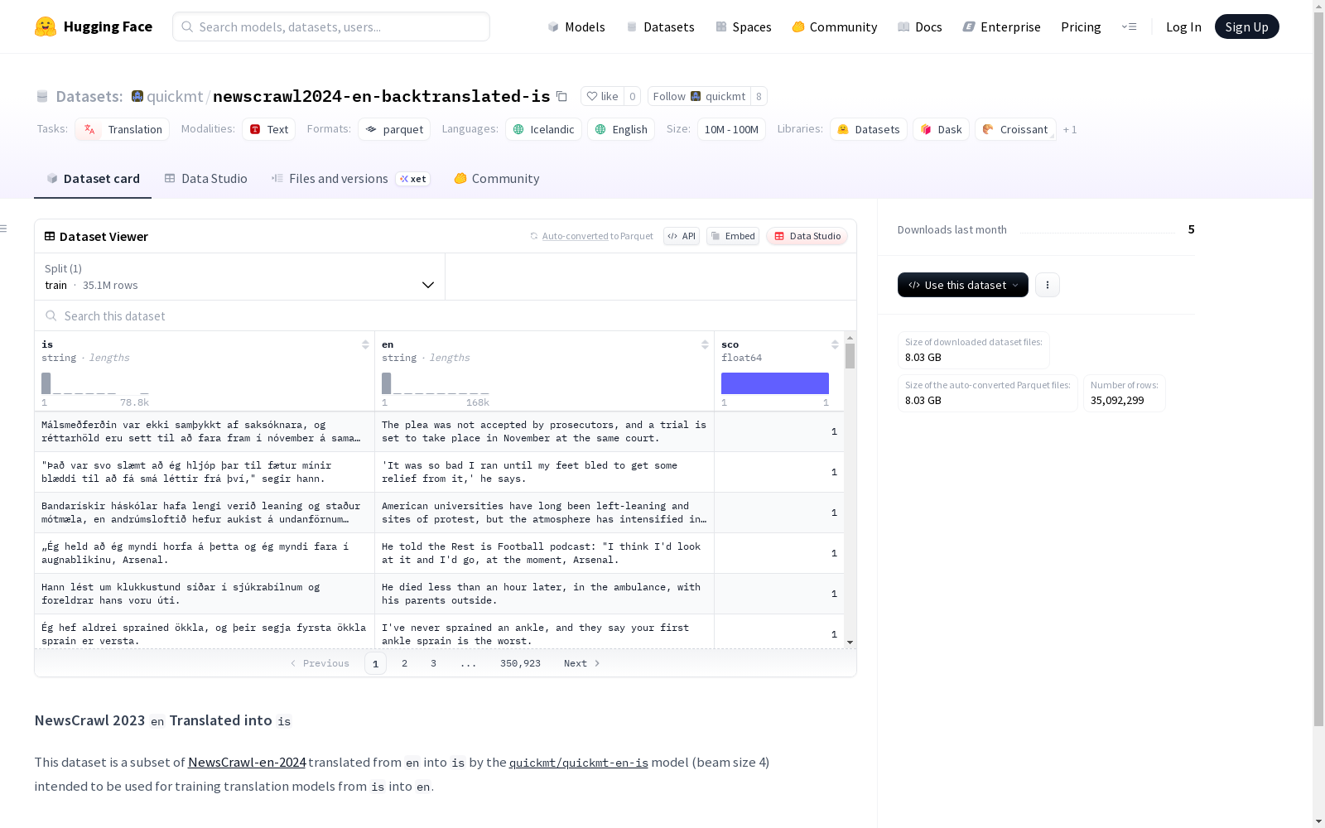Open Community in the top navigation

coord(835,26)
